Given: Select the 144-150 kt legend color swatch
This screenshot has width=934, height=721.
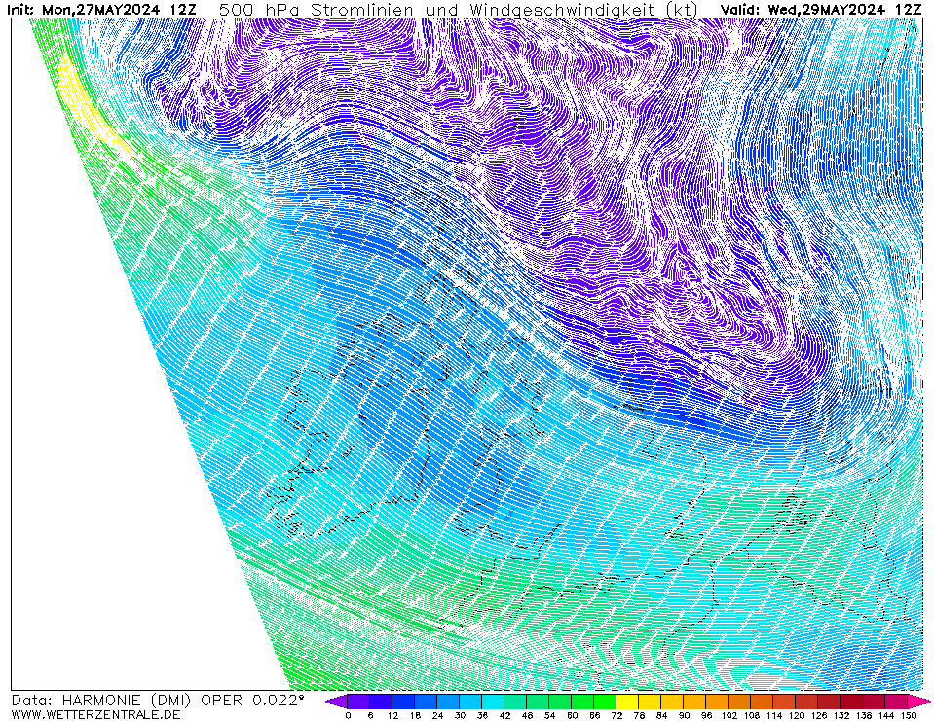Looking at the screenshot, I should [x=897, y=702].
